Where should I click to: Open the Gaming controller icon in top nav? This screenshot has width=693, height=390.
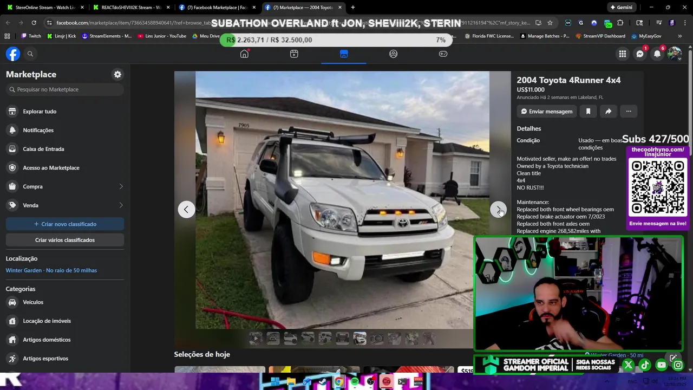(443, 54)
